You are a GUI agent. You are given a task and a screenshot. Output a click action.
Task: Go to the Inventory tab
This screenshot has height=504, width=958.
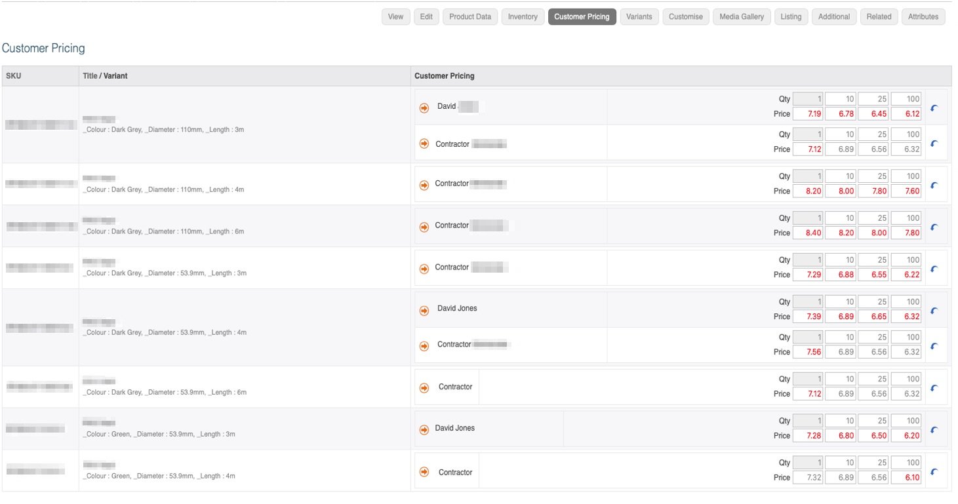click(523, 17)
